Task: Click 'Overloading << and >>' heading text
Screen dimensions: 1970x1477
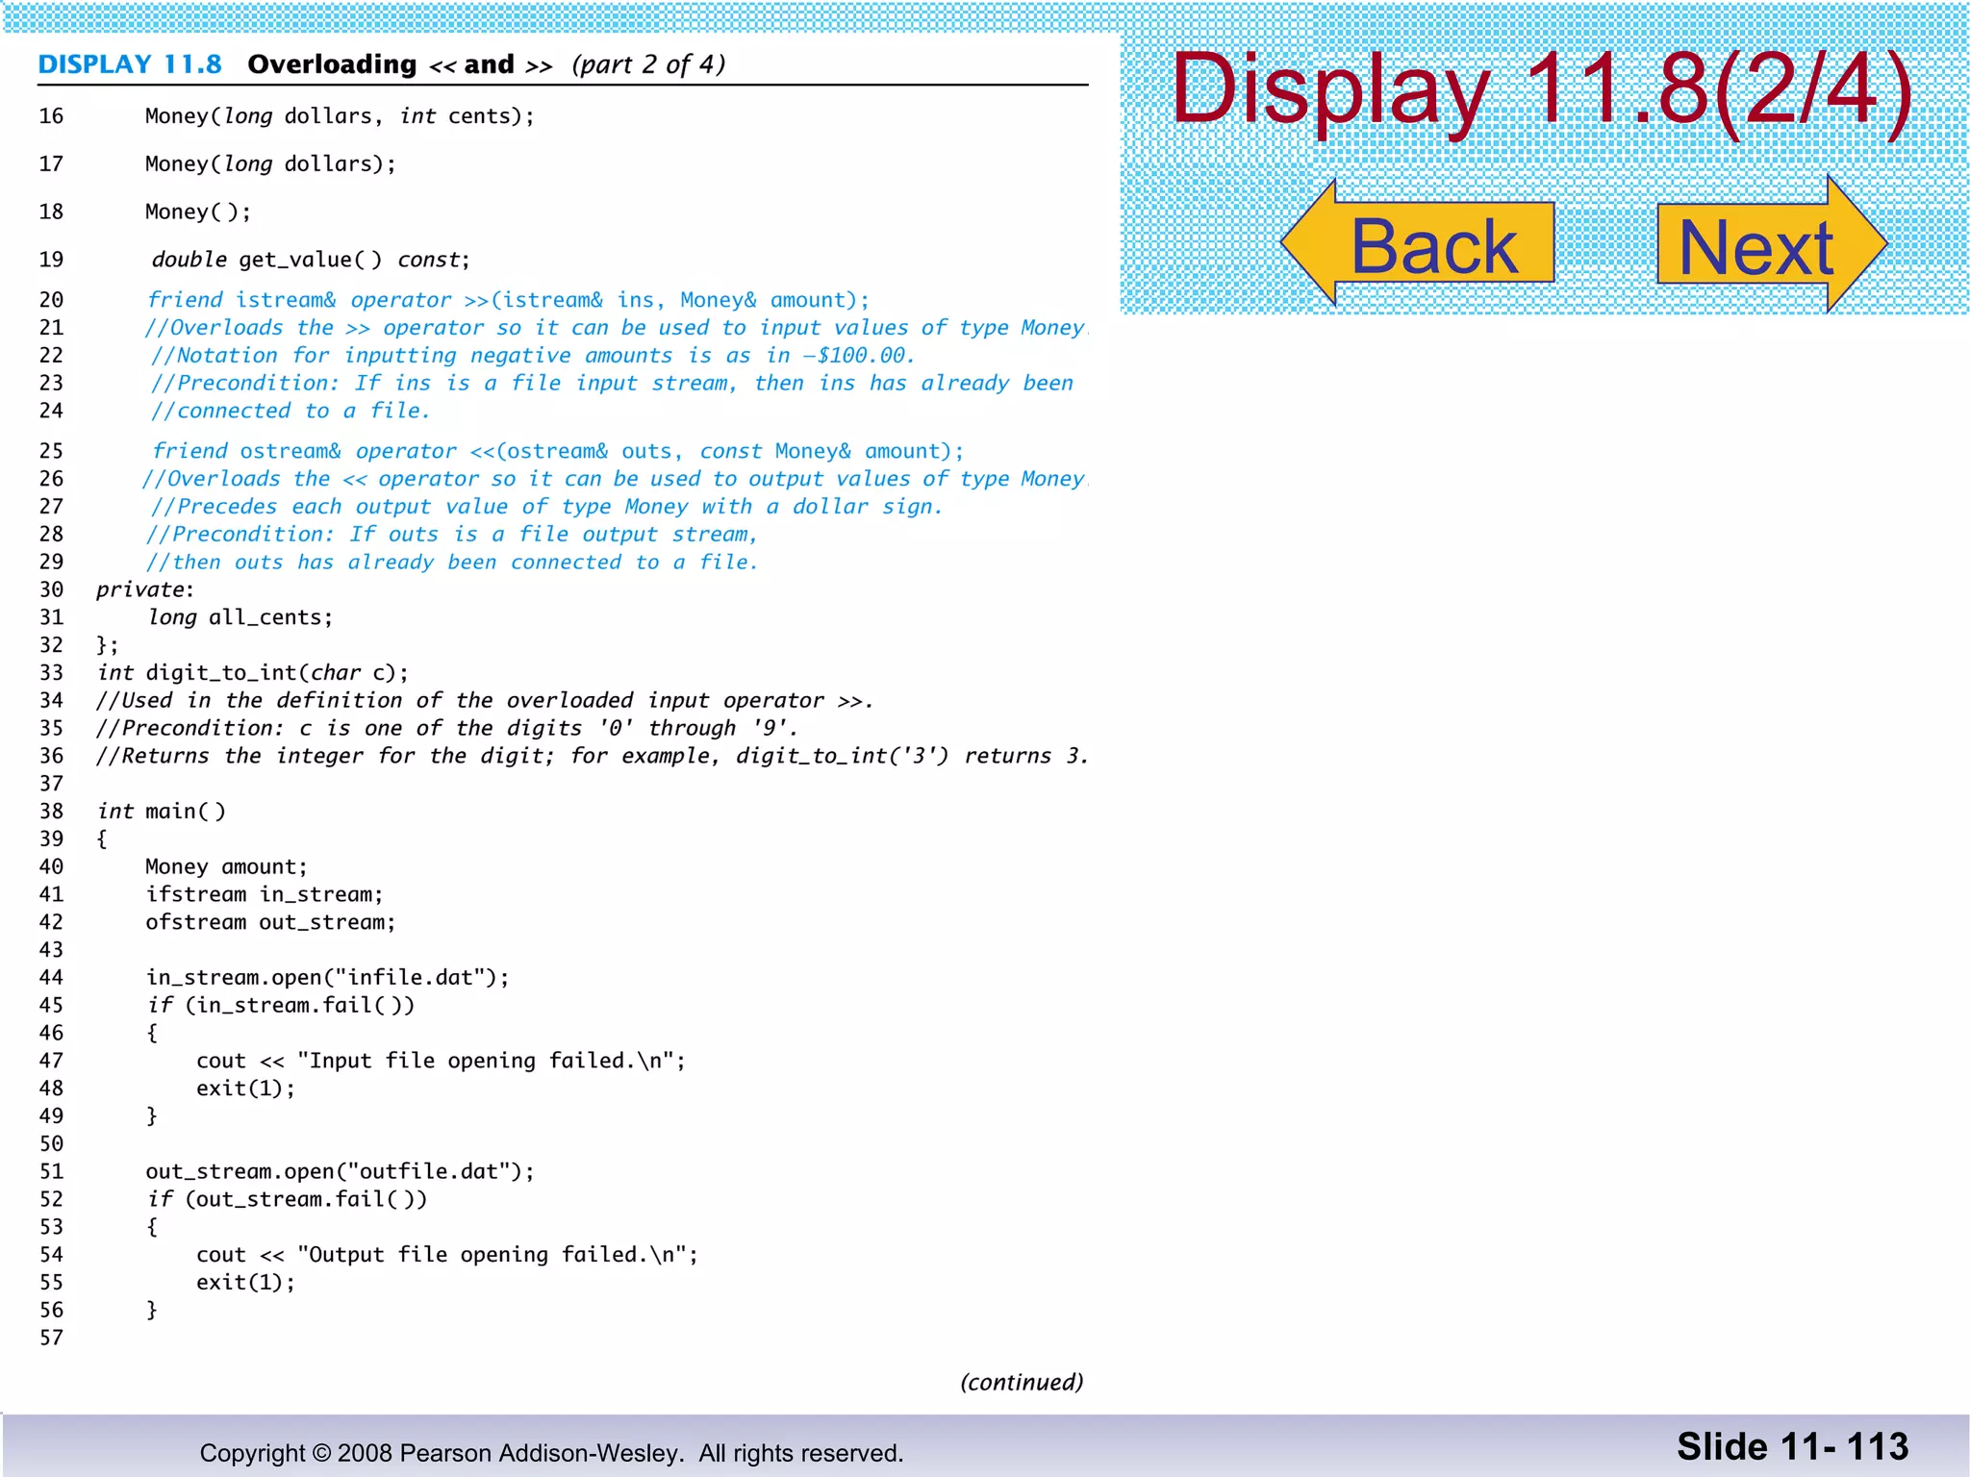Action: point(400,64)
